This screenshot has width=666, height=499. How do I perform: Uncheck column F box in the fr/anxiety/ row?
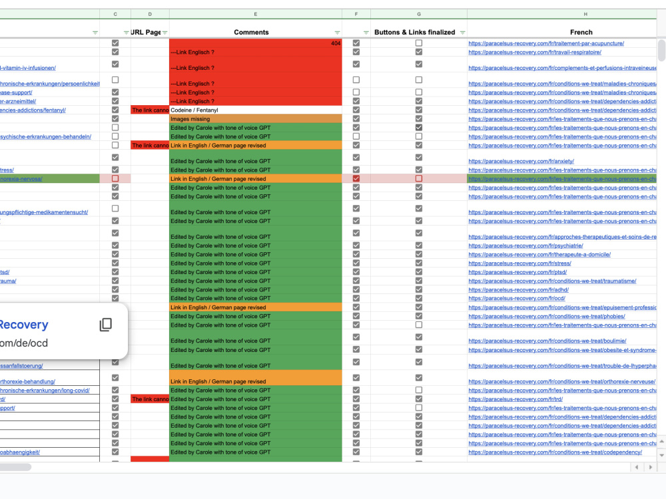click(x=356, y=158)
